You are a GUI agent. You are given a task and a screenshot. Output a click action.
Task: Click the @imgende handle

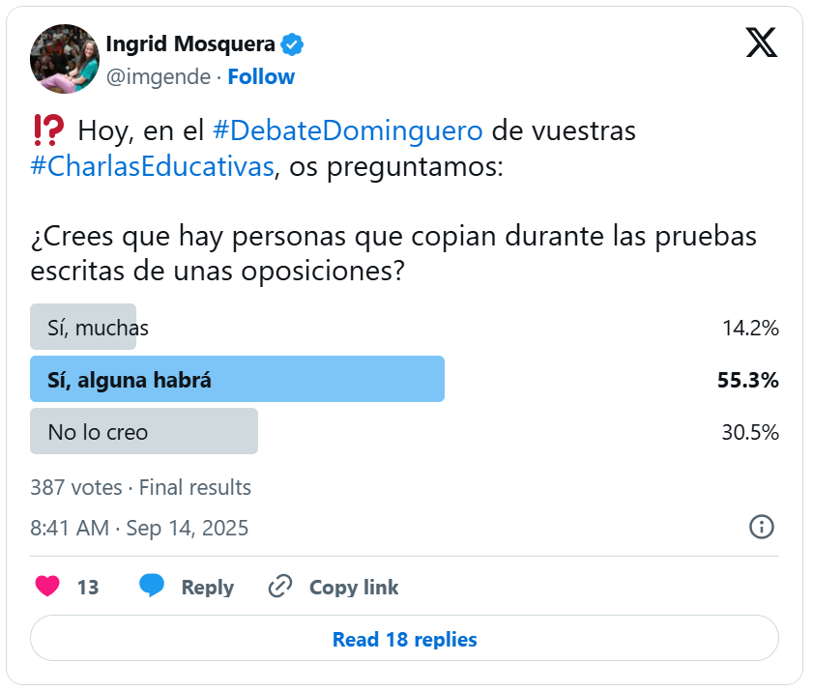(x=158, y=77)
